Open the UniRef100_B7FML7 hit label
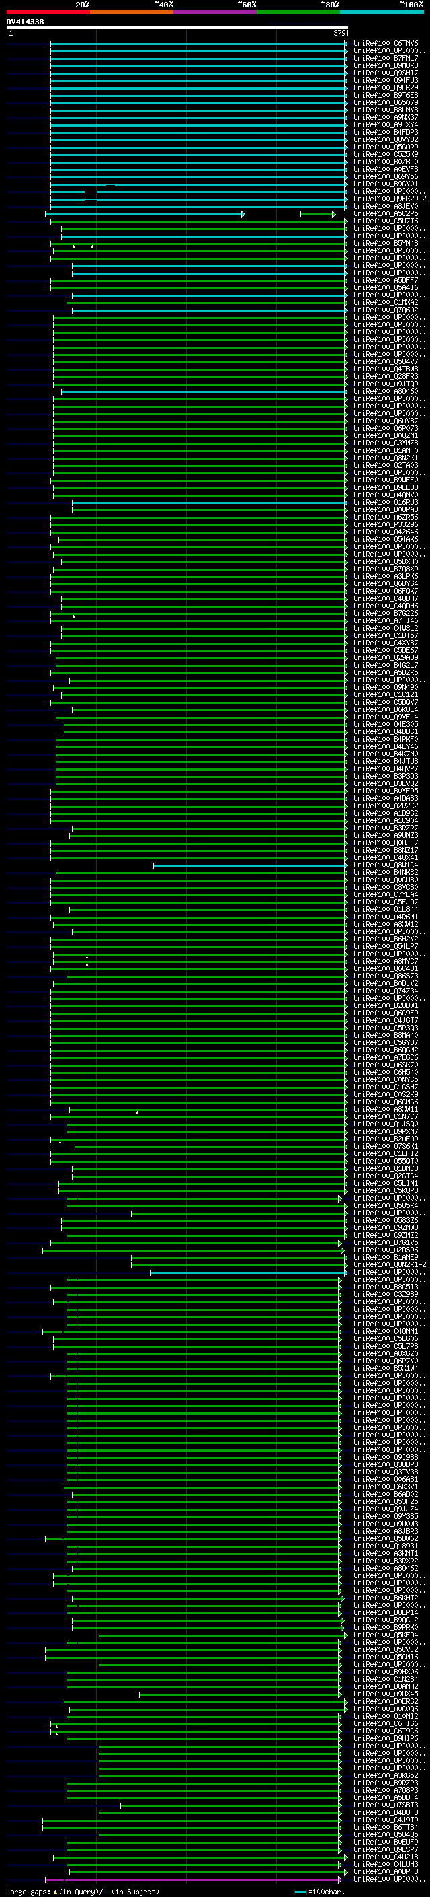The height and width of the screenshot is (1897, 430). coord(385,58)
